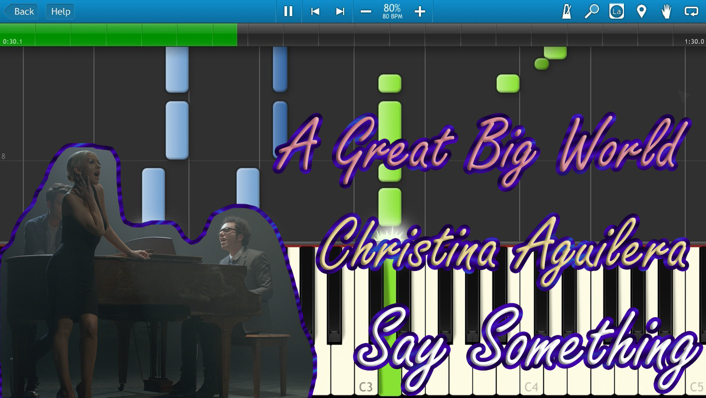Increase playback speed with the plus button
706x398 pixels.
coord(420,11)
